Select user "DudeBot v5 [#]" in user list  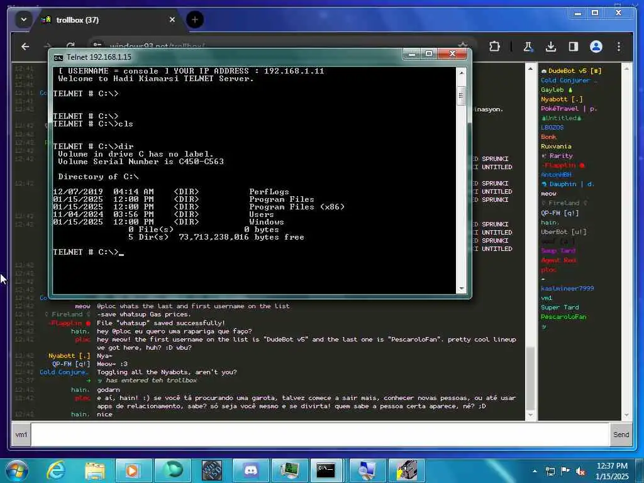[x=571, y=70]
